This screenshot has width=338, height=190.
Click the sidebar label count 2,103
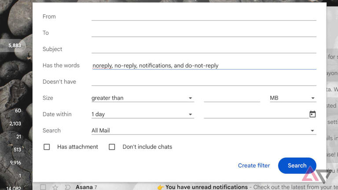[15, 124]
